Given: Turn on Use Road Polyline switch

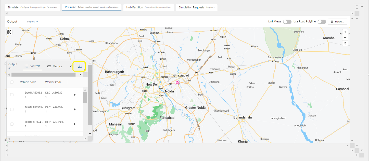Looking at the screenshot, I should [x=322, y=22].
